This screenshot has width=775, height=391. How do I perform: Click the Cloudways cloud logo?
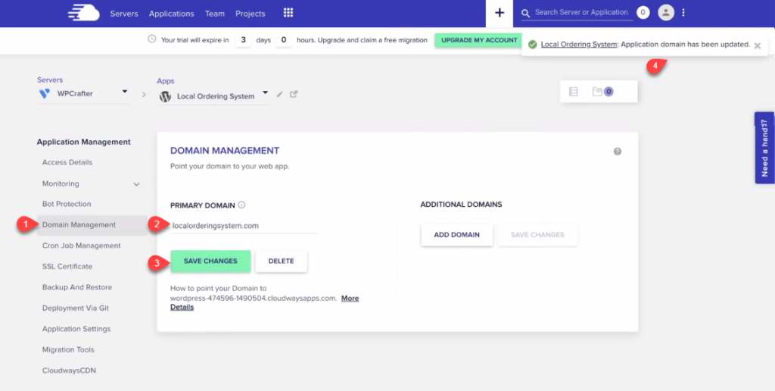(x=83, y=13)
